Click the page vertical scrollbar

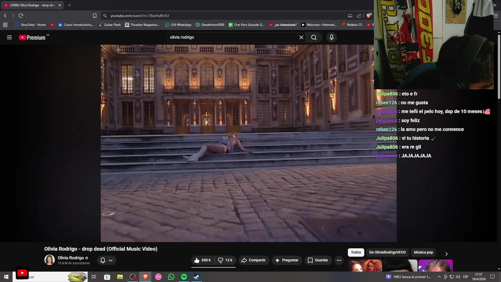click(499, 67)
